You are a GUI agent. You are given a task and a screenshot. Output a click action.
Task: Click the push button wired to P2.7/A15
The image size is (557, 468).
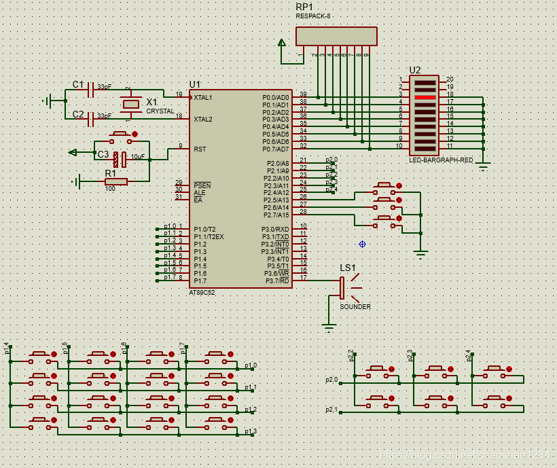[x=384, y=222]
